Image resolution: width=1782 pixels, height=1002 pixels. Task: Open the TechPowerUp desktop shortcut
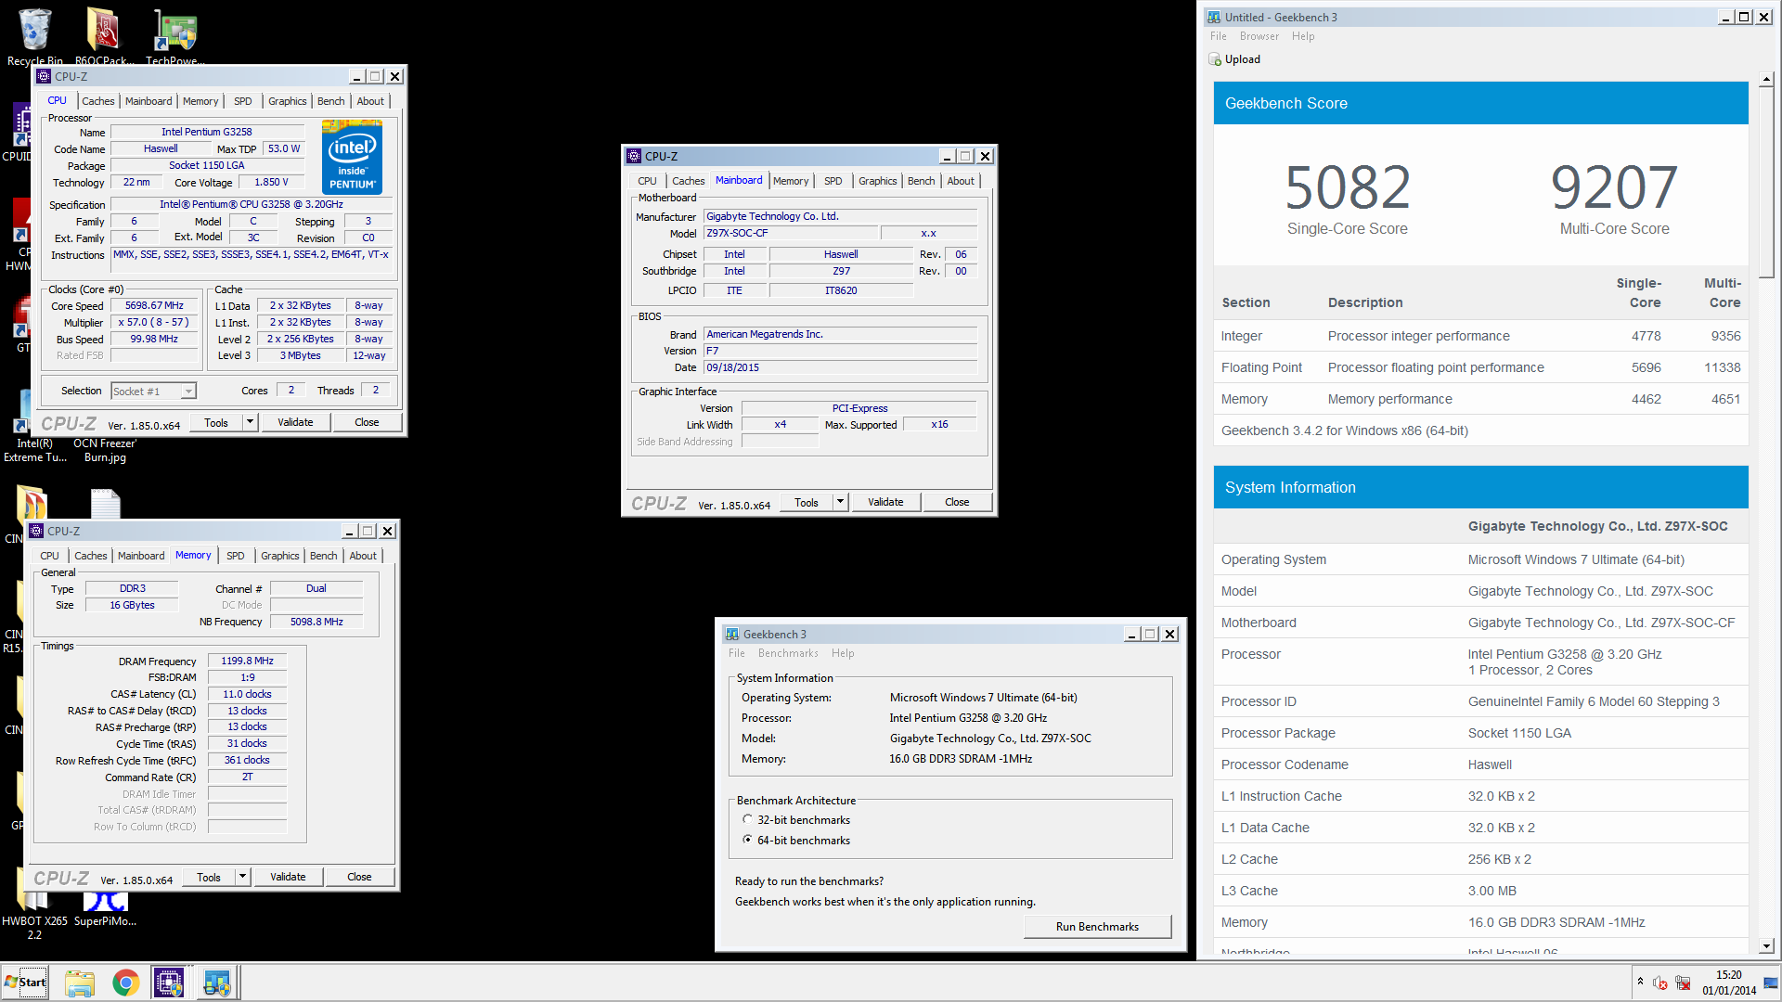[174, 35]
